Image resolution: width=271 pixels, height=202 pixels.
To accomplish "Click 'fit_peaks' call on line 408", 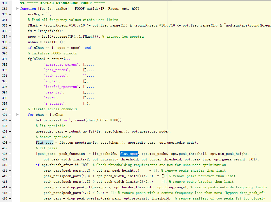I will point(101,154).
